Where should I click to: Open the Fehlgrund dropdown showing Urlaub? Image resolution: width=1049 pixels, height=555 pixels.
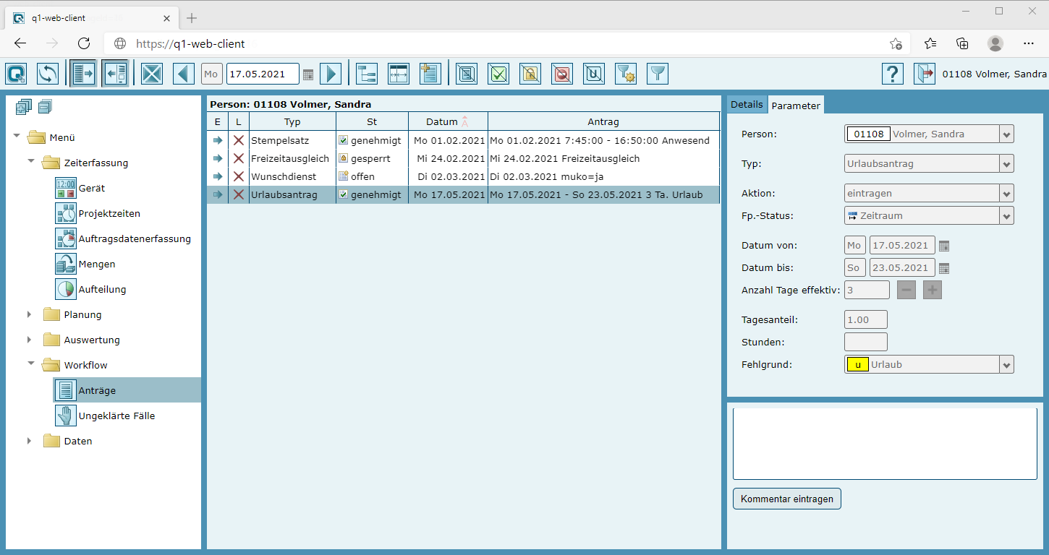[1006, 365]
